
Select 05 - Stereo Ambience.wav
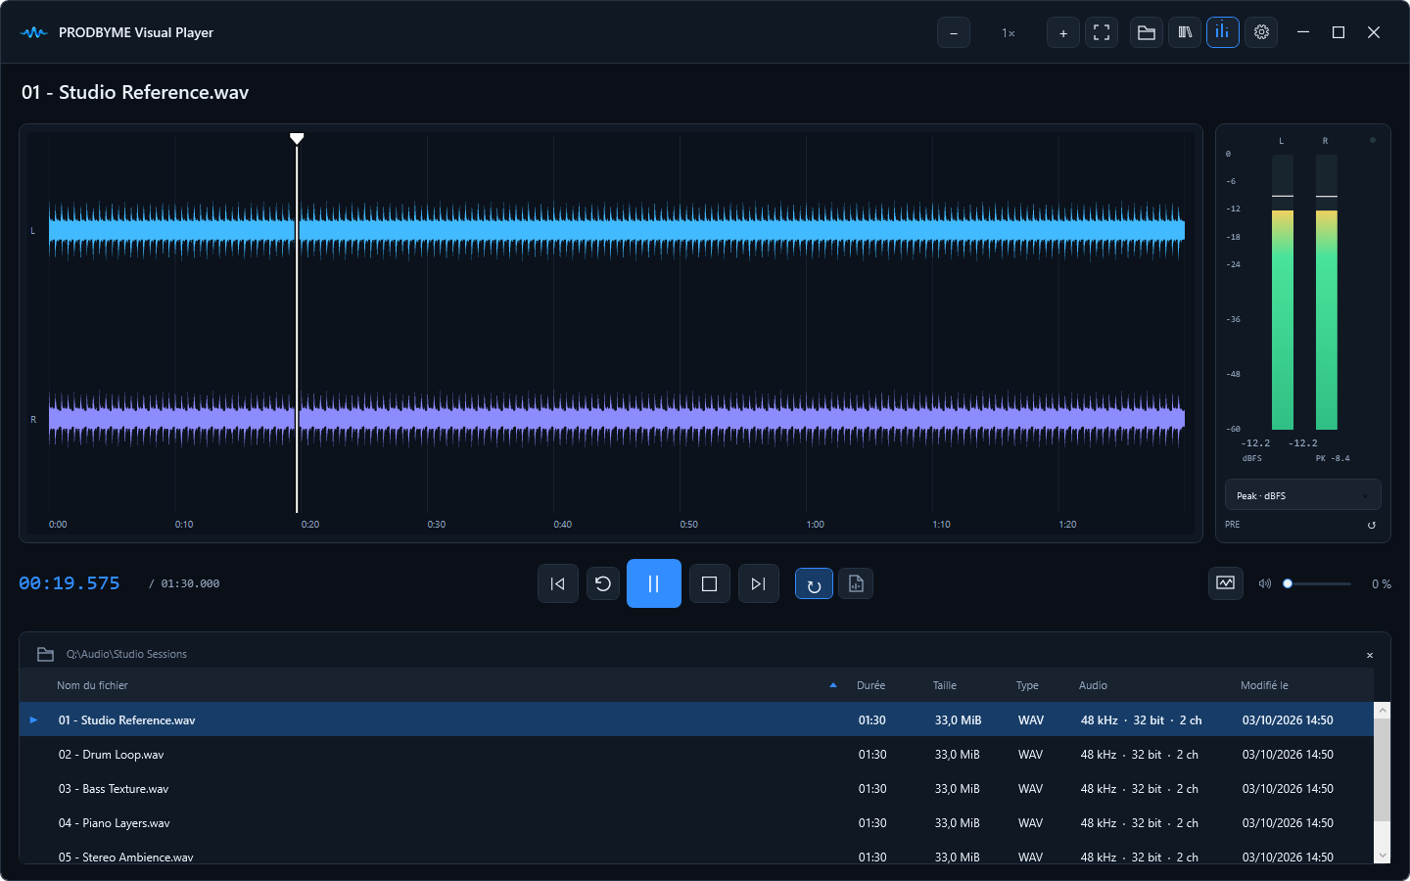pyautogui.click(x=696, y=854)
